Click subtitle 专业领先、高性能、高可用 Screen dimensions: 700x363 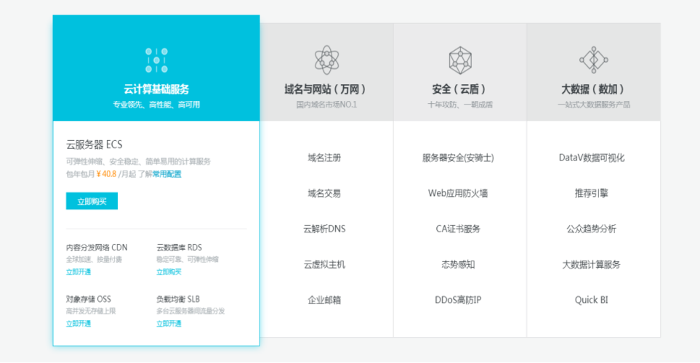[x=156, y=105]
